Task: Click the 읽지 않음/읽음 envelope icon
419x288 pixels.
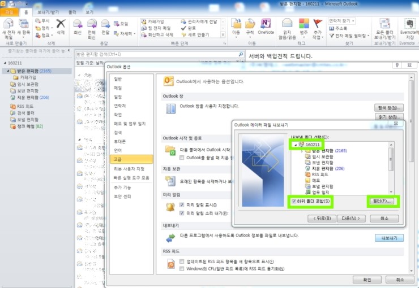Action: pyautogui.click(x=287, y=24)
